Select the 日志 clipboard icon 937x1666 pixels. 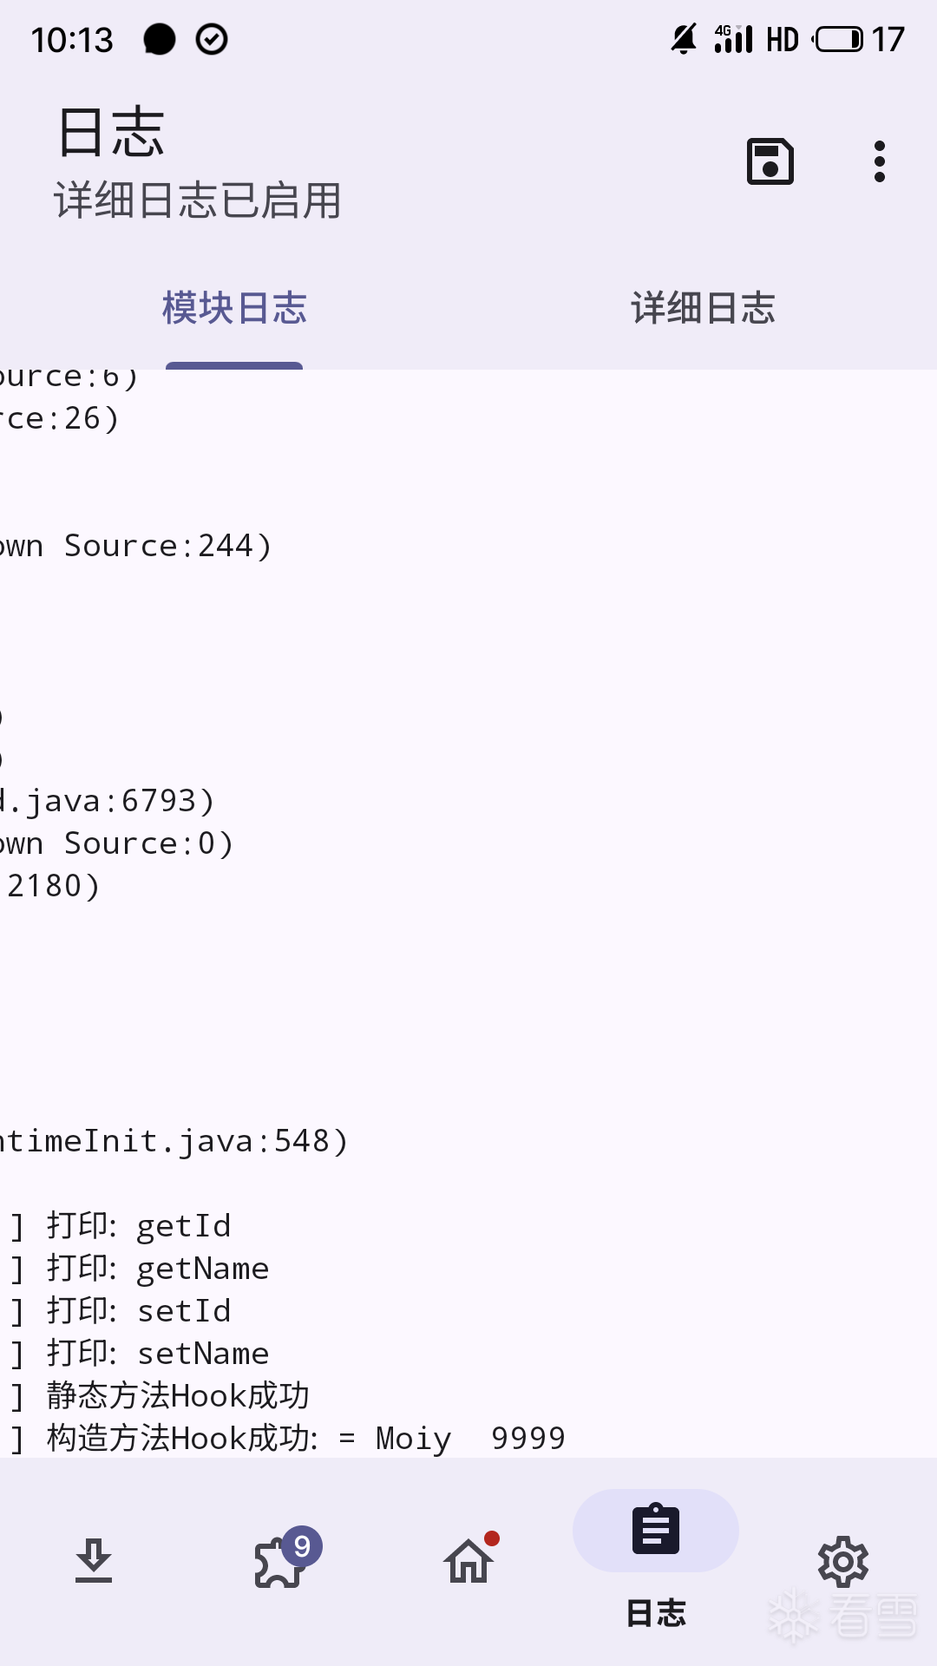[656, 1530]
